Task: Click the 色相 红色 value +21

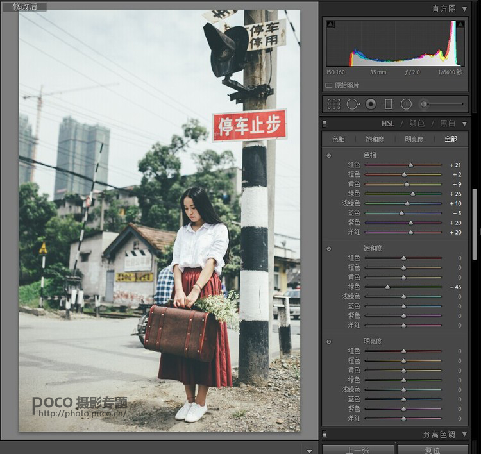Action: pyautogui.click(x=455, y=165)
